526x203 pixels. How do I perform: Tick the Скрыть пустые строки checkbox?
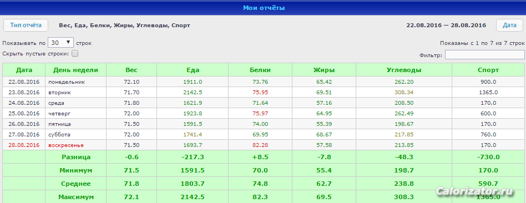point(75,53)
